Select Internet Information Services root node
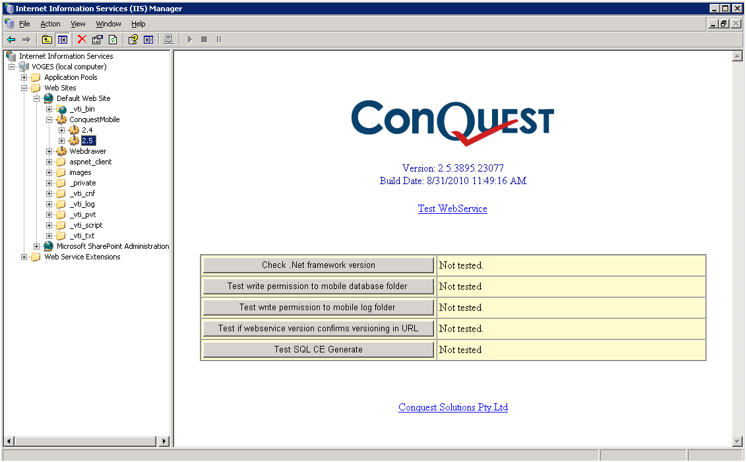Viewport: 746px width, 462px height. [66, 56]
